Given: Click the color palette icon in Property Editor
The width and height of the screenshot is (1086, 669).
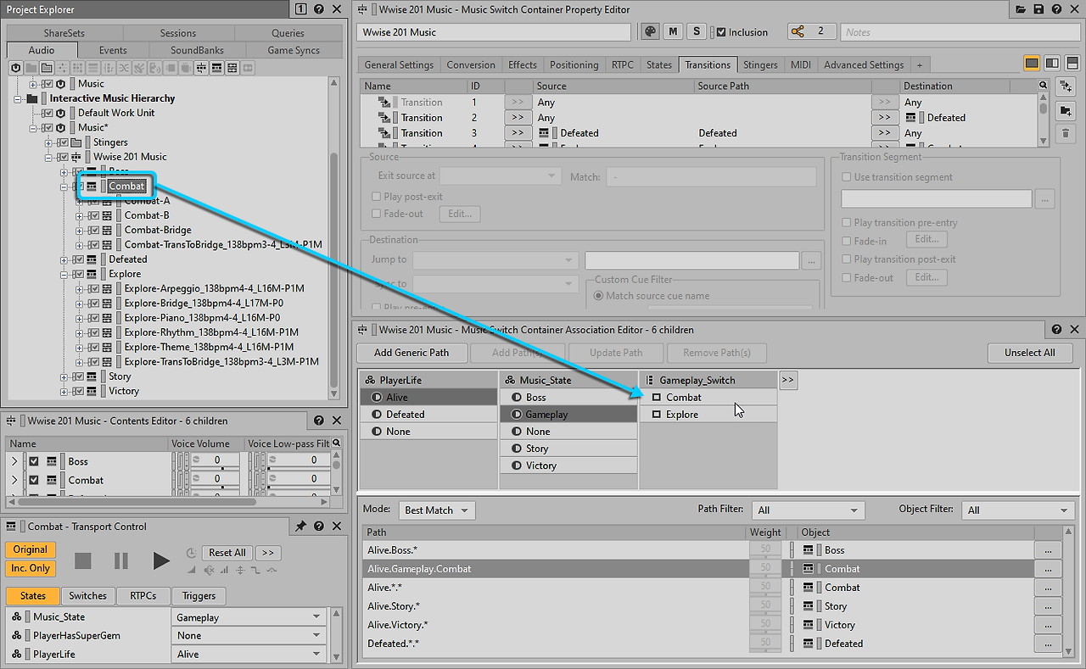Looking at the screenshot, I should coord(650,31).
